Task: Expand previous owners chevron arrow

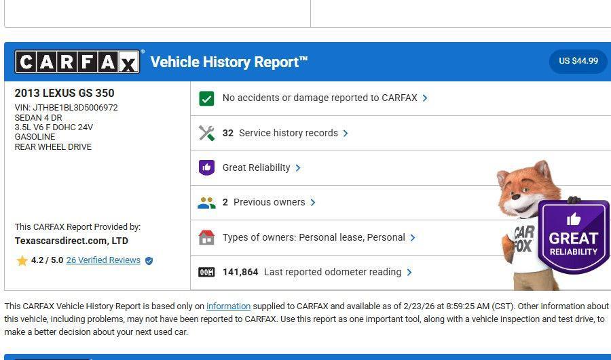Action: [313, 203]
